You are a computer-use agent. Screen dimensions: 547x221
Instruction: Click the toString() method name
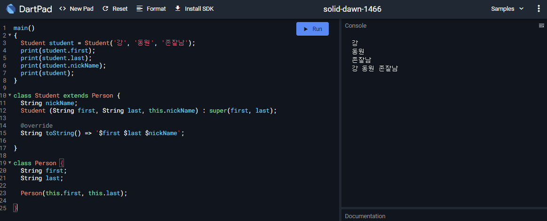click(x=60, y=133)
